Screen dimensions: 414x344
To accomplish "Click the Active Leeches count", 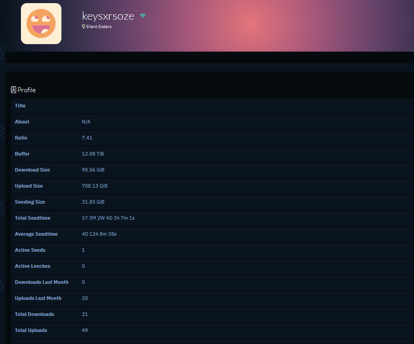I will click(x=83, y=266).
